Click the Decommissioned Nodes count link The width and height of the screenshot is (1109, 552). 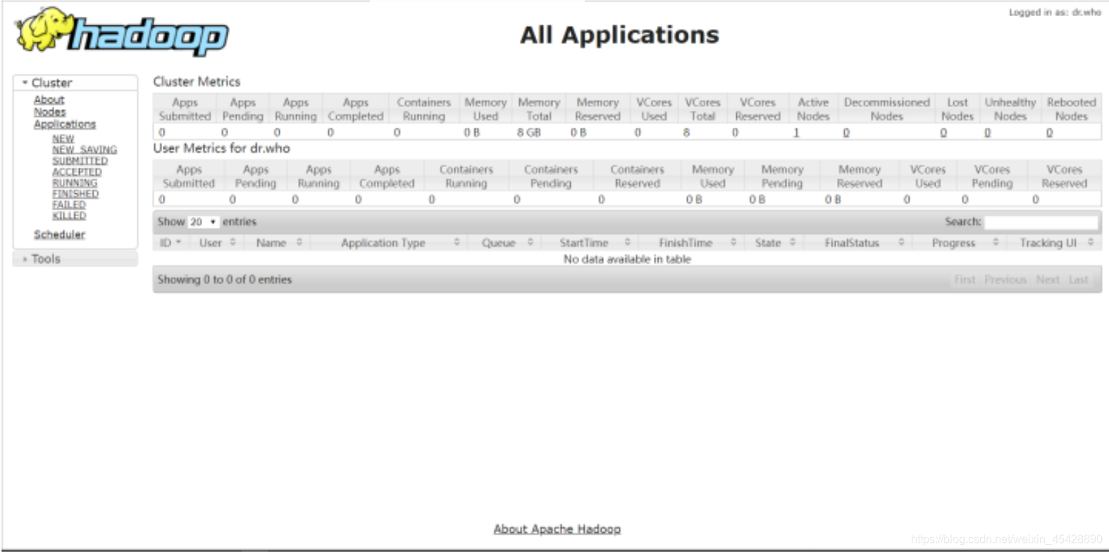(x=846, y=133)
